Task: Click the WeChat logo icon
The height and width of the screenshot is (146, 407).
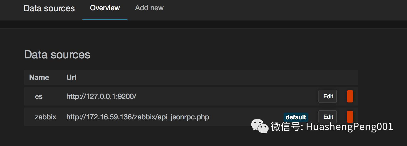Action: (260, 126)
